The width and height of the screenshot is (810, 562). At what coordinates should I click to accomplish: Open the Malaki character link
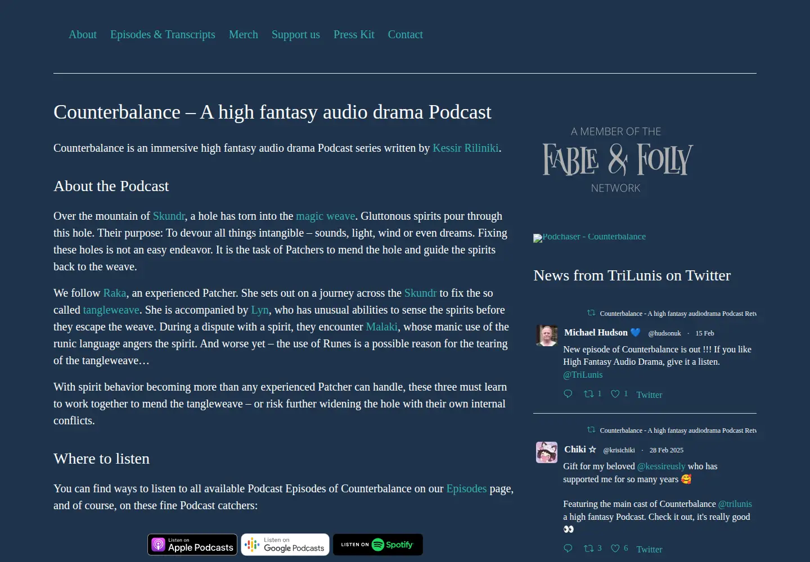(382, 327)
